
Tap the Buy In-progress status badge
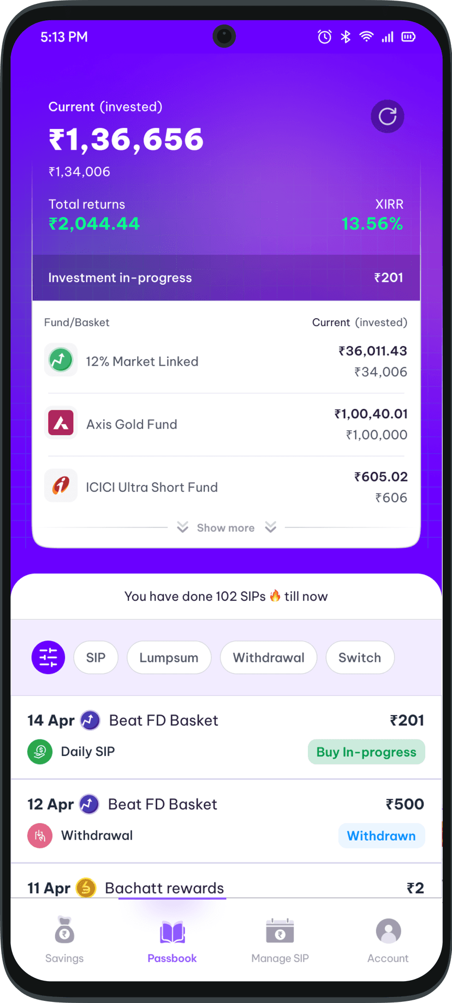click(x=366, y=752)
